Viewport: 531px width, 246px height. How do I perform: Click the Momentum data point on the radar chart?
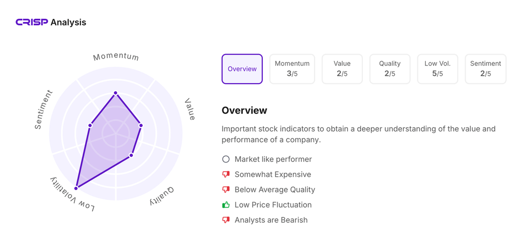116,93
